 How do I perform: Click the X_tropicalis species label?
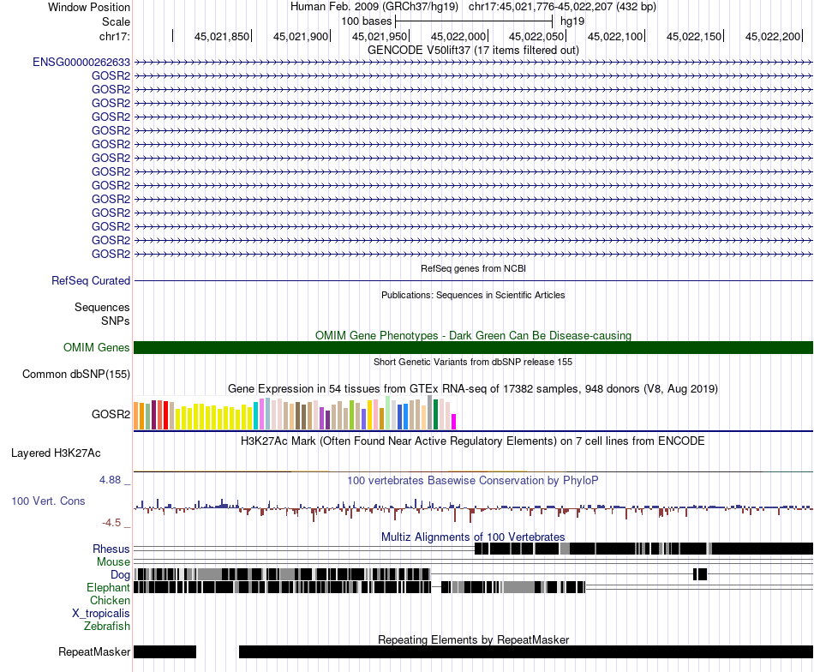pos(101,614)
